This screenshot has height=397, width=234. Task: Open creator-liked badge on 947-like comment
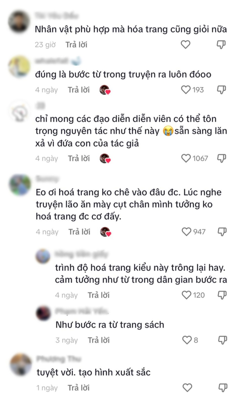pos(105,232)
